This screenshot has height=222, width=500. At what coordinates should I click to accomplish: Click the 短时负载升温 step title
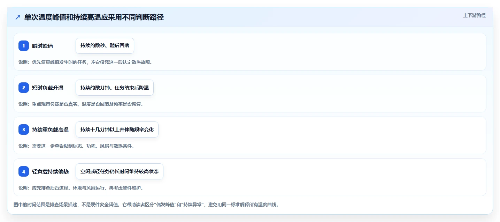[48, 88]
